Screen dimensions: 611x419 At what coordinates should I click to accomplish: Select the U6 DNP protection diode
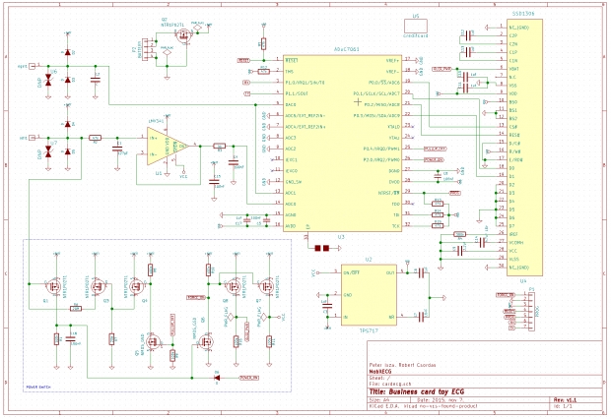pyautogui.click(x=48, y=80)
